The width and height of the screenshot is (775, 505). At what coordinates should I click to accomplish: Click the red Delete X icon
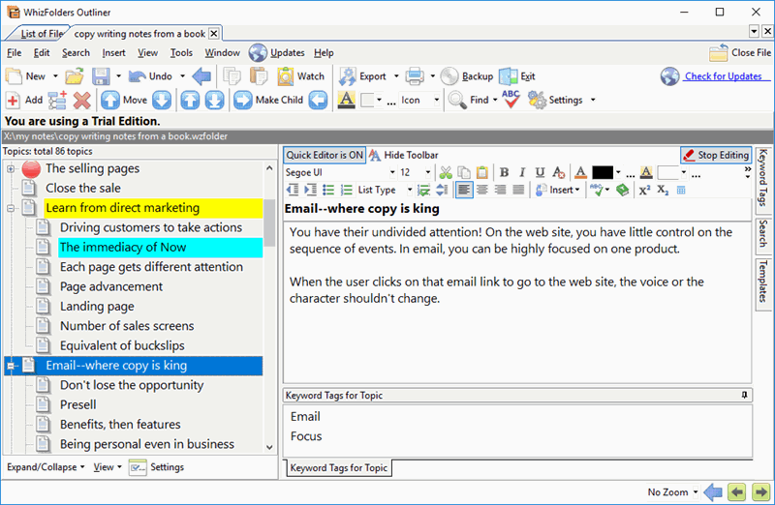coord(82,101)
